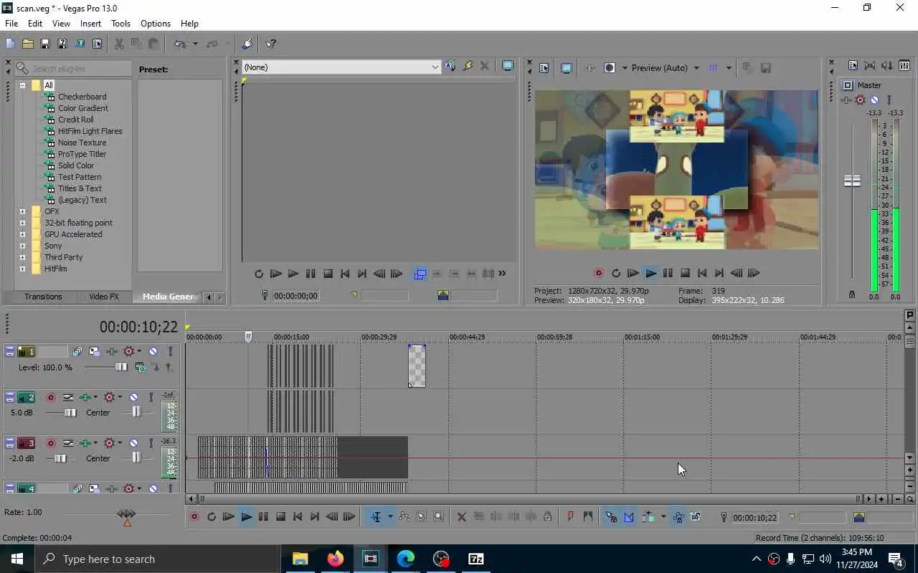Click the Insert Marker icon
The height and width of the screenshot is (573, 918).
[x=571, y=516]
